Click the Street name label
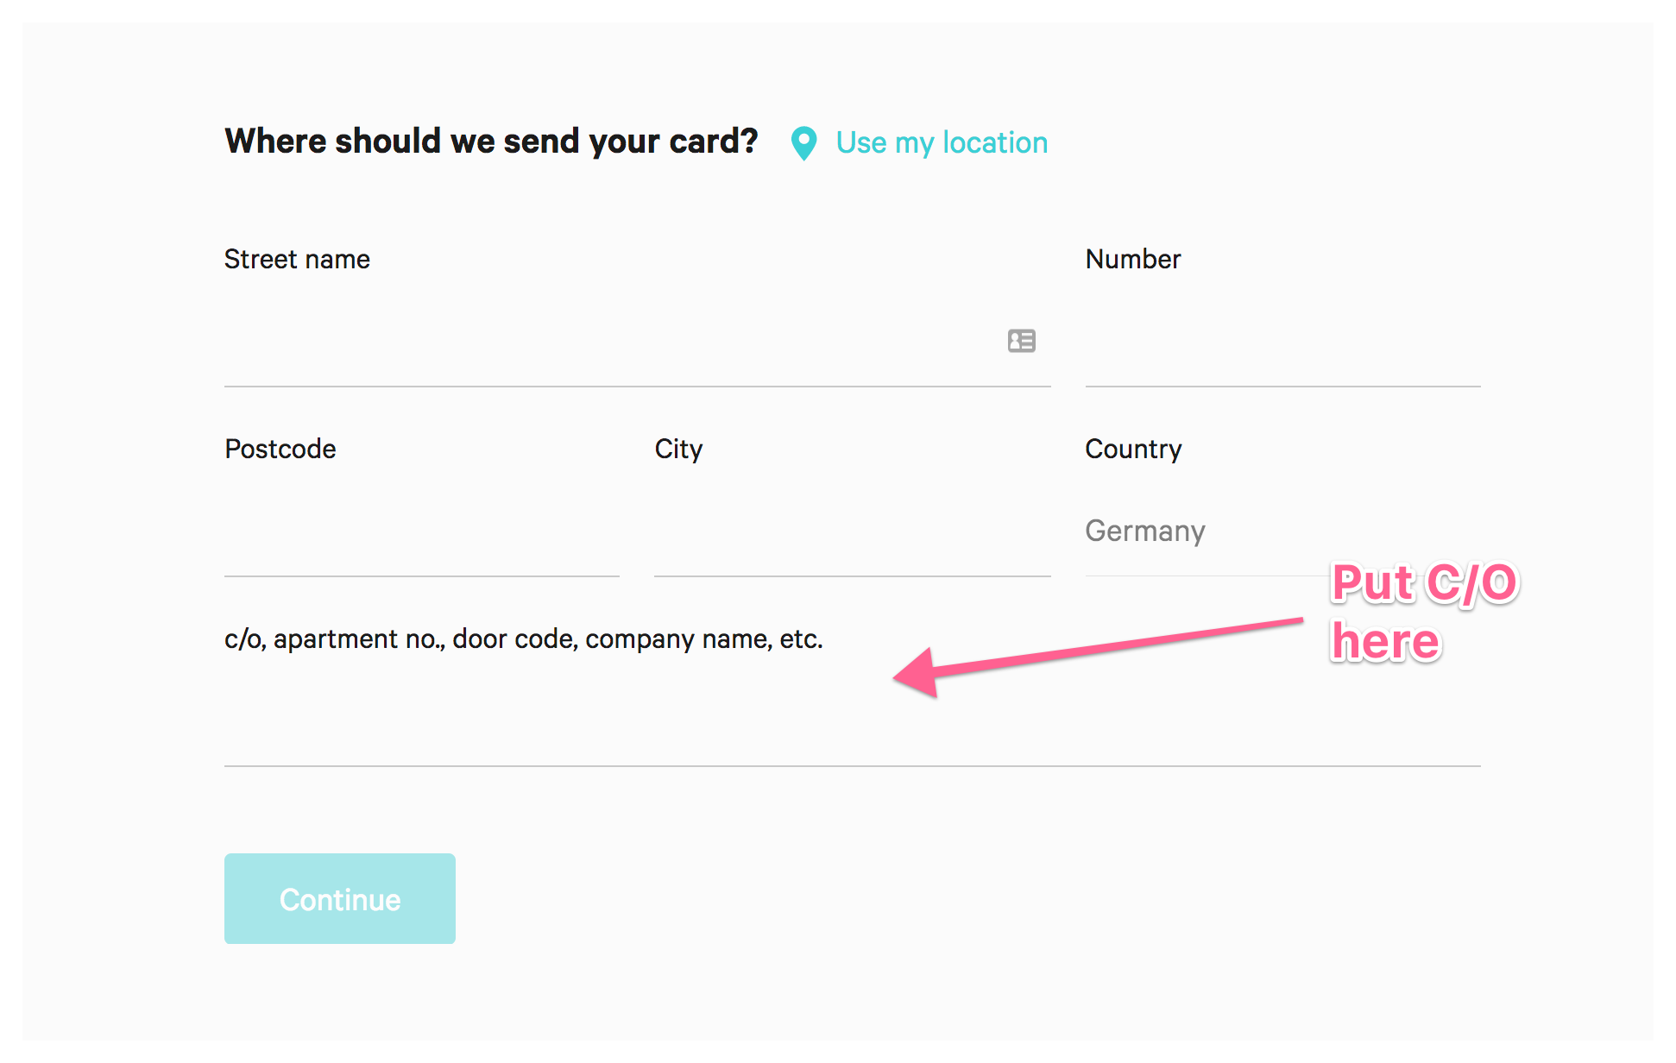 point(297,259)
